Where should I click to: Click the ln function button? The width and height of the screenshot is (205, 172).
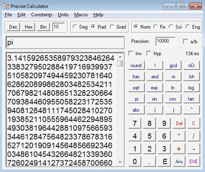click(173, 88)
